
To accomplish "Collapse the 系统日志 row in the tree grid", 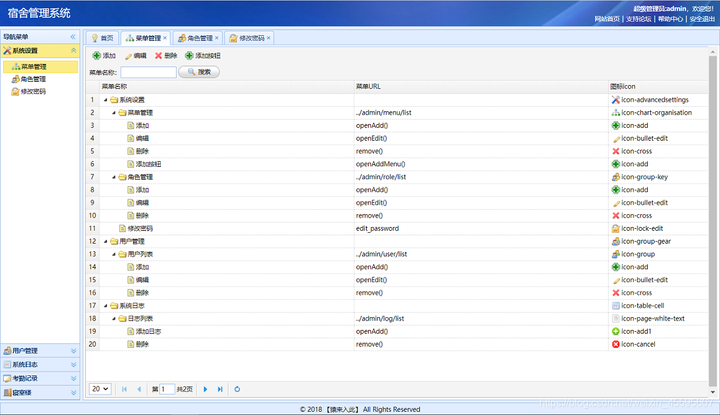I will tap(106, 306).
